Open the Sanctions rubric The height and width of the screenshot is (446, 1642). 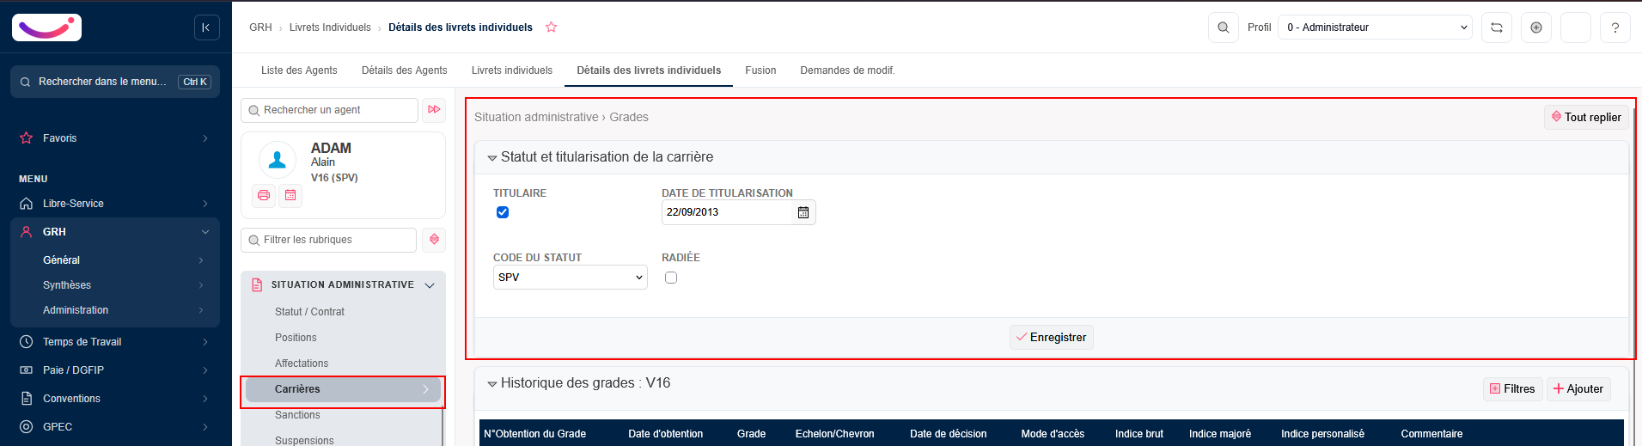297,415
